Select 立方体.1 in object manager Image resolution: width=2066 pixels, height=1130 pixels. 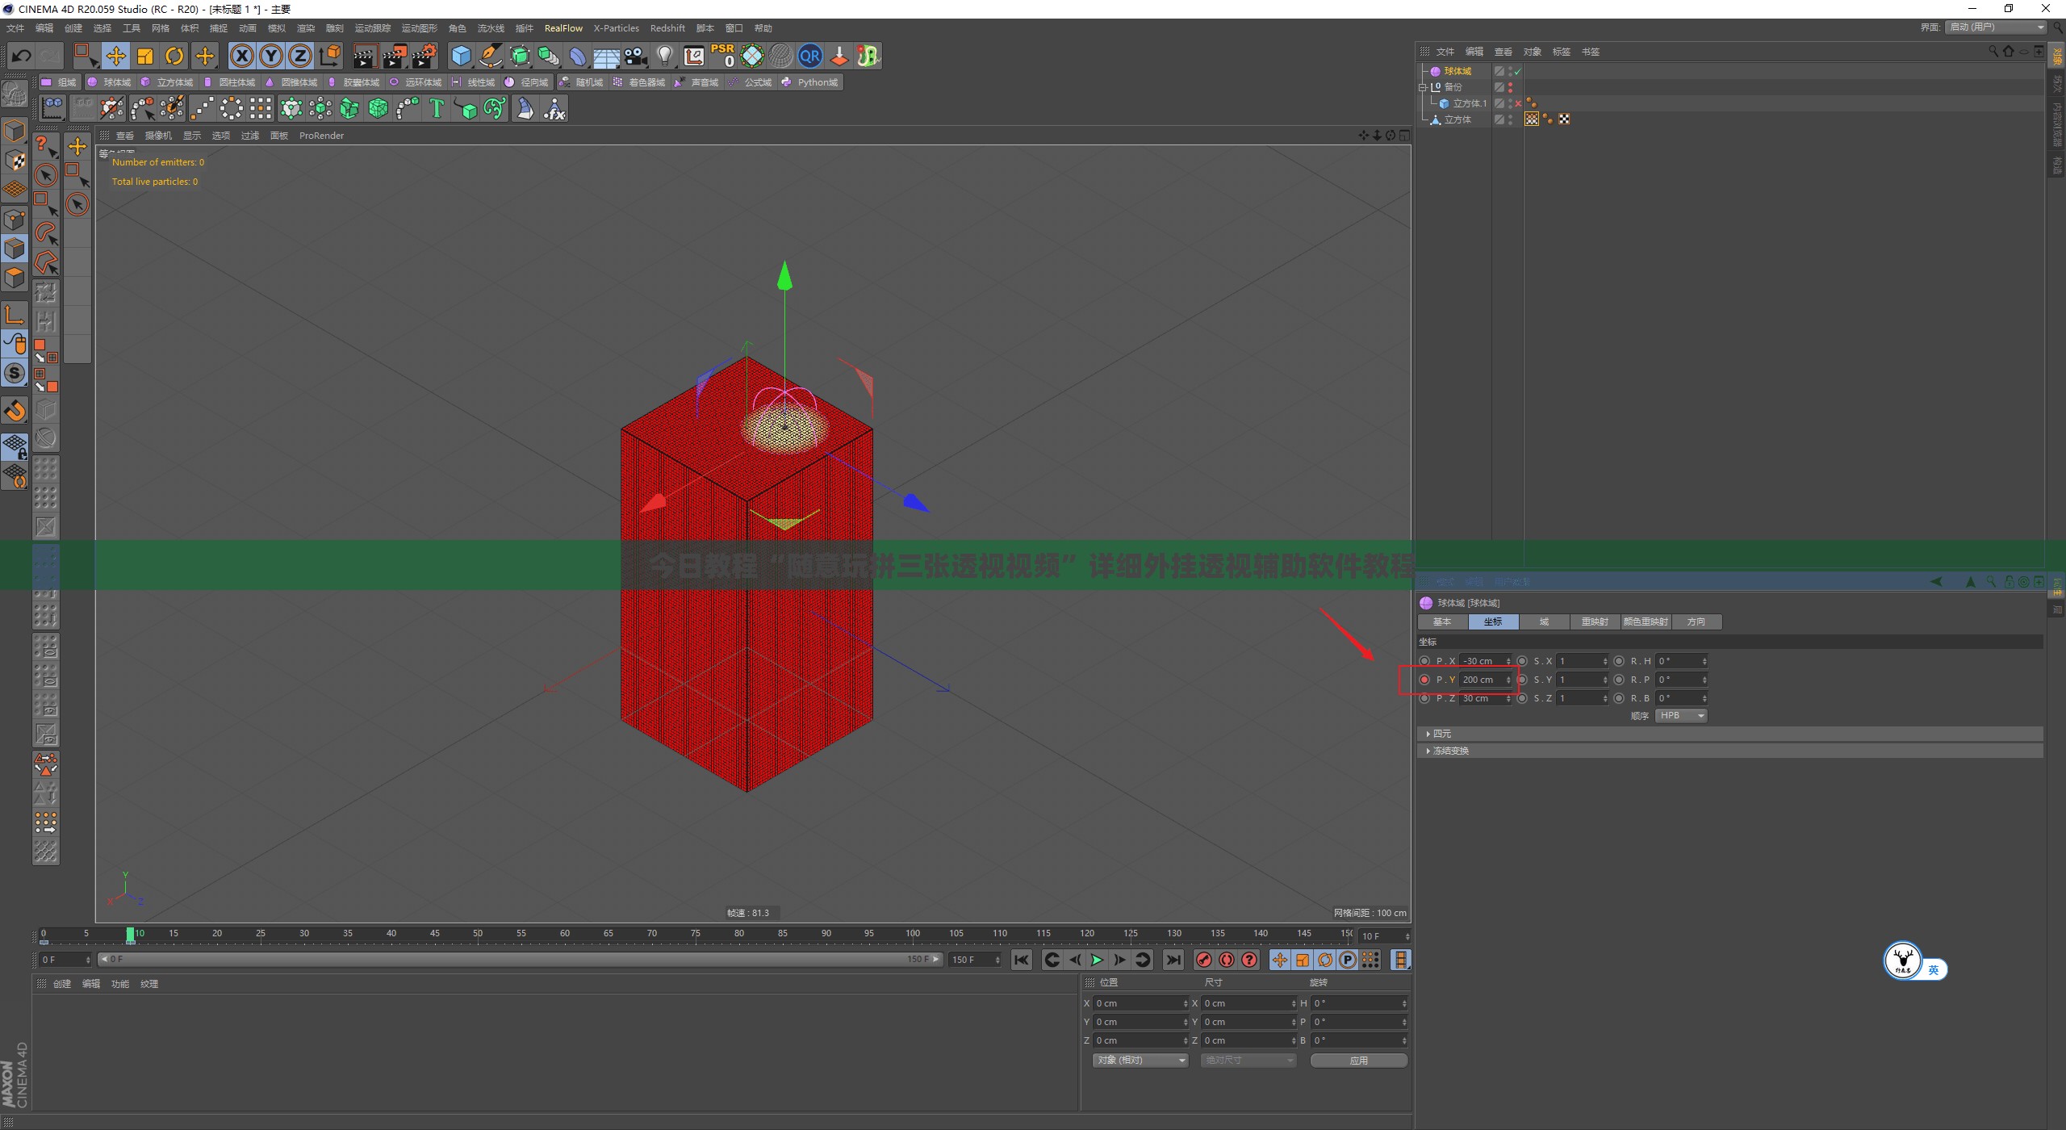tap(1468, 103)
